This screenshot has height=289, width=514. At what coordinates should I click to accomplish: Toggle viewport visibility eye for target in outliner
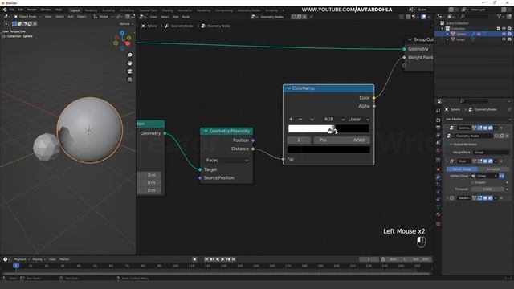coord(504,39)
